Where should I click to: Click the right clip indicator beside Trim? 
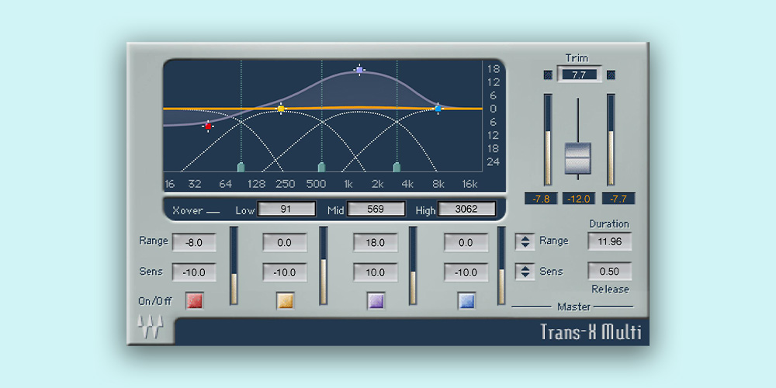coord(611,74)
